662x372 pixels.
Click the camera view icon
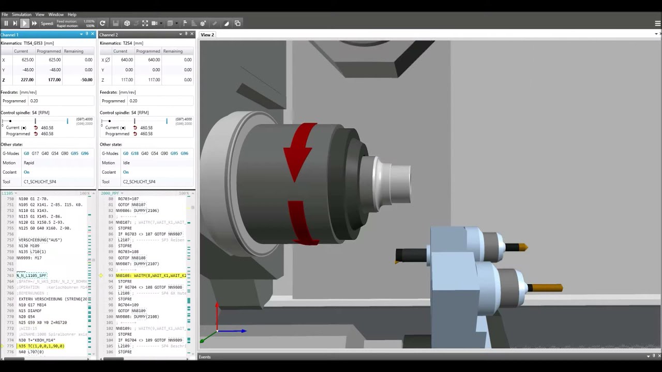154,23
